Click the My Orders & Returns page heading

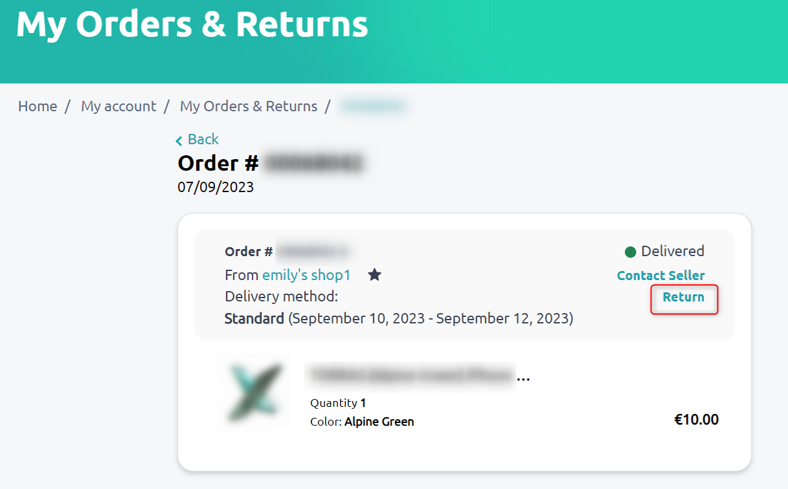click(192, 25)
